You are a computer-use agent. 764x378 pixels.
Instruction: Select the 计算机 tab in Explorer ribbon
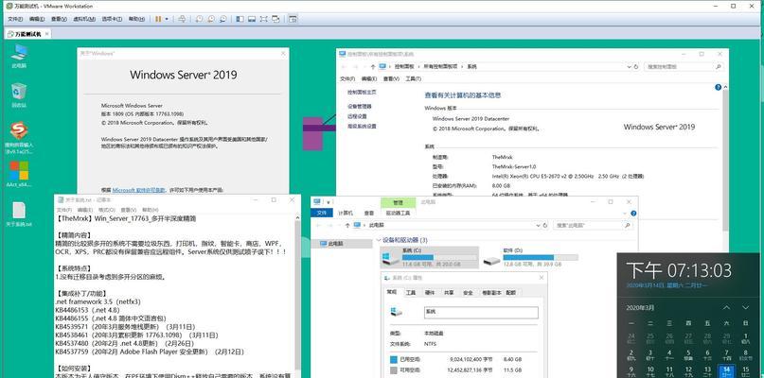346,213
